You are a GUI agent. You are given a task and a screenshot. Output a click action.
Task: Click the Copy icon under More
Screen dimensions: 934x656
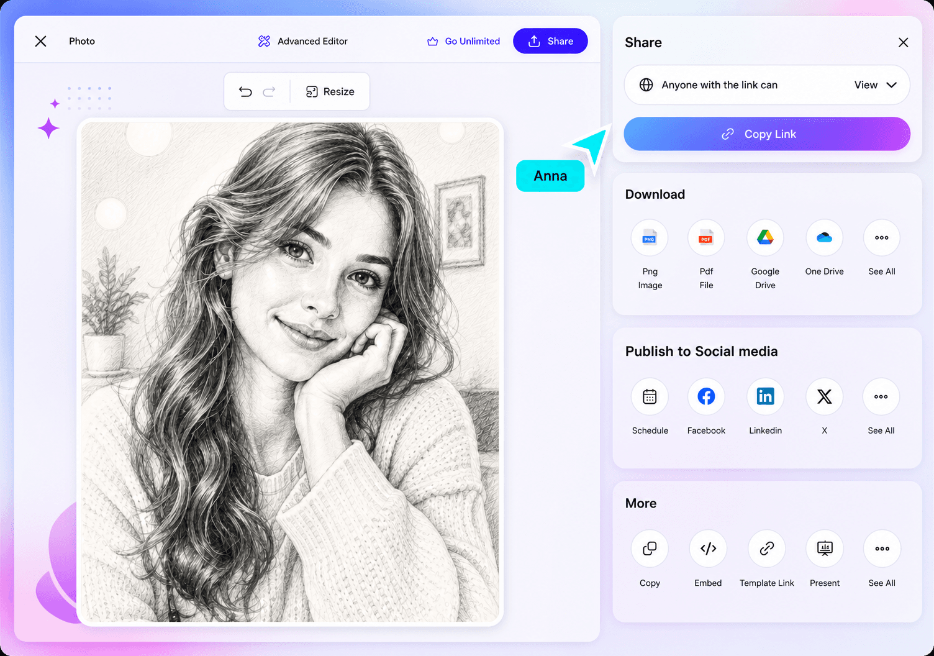(x=650, y=549)
